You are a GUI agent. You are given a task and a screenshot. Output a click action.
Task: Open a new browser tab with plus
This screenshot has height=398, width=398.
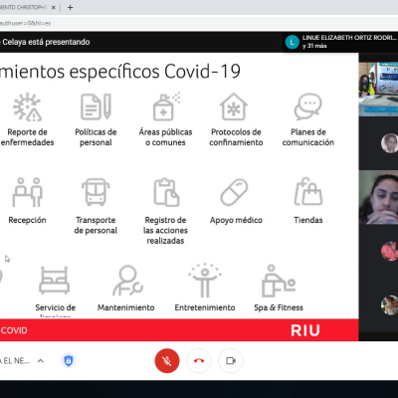(70, 7)
